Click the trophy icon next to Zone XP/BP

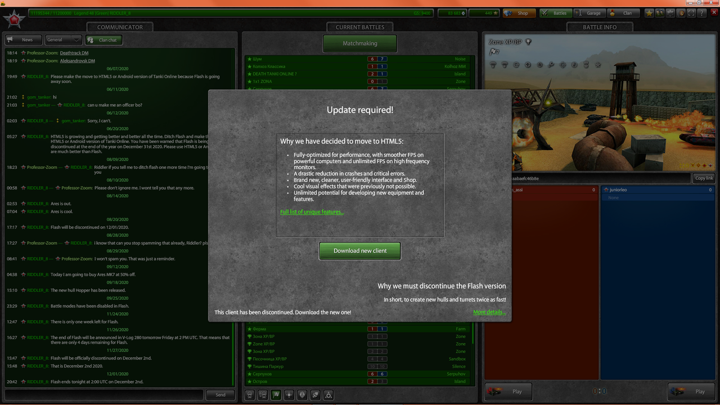(x=528, y=42)
